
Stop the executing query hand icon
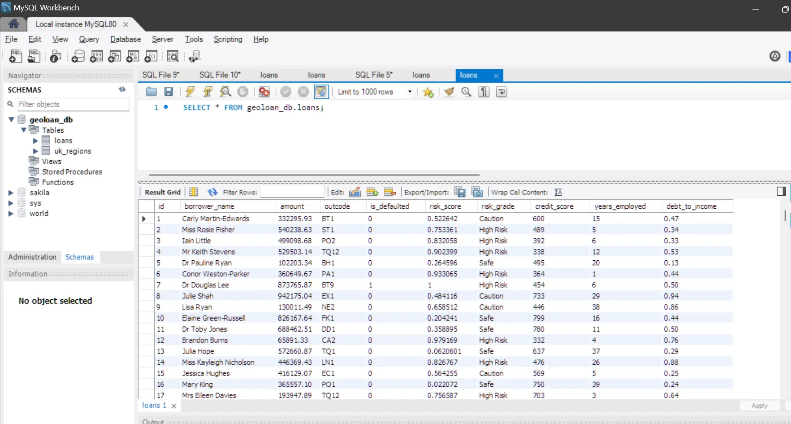pos(243,91)
